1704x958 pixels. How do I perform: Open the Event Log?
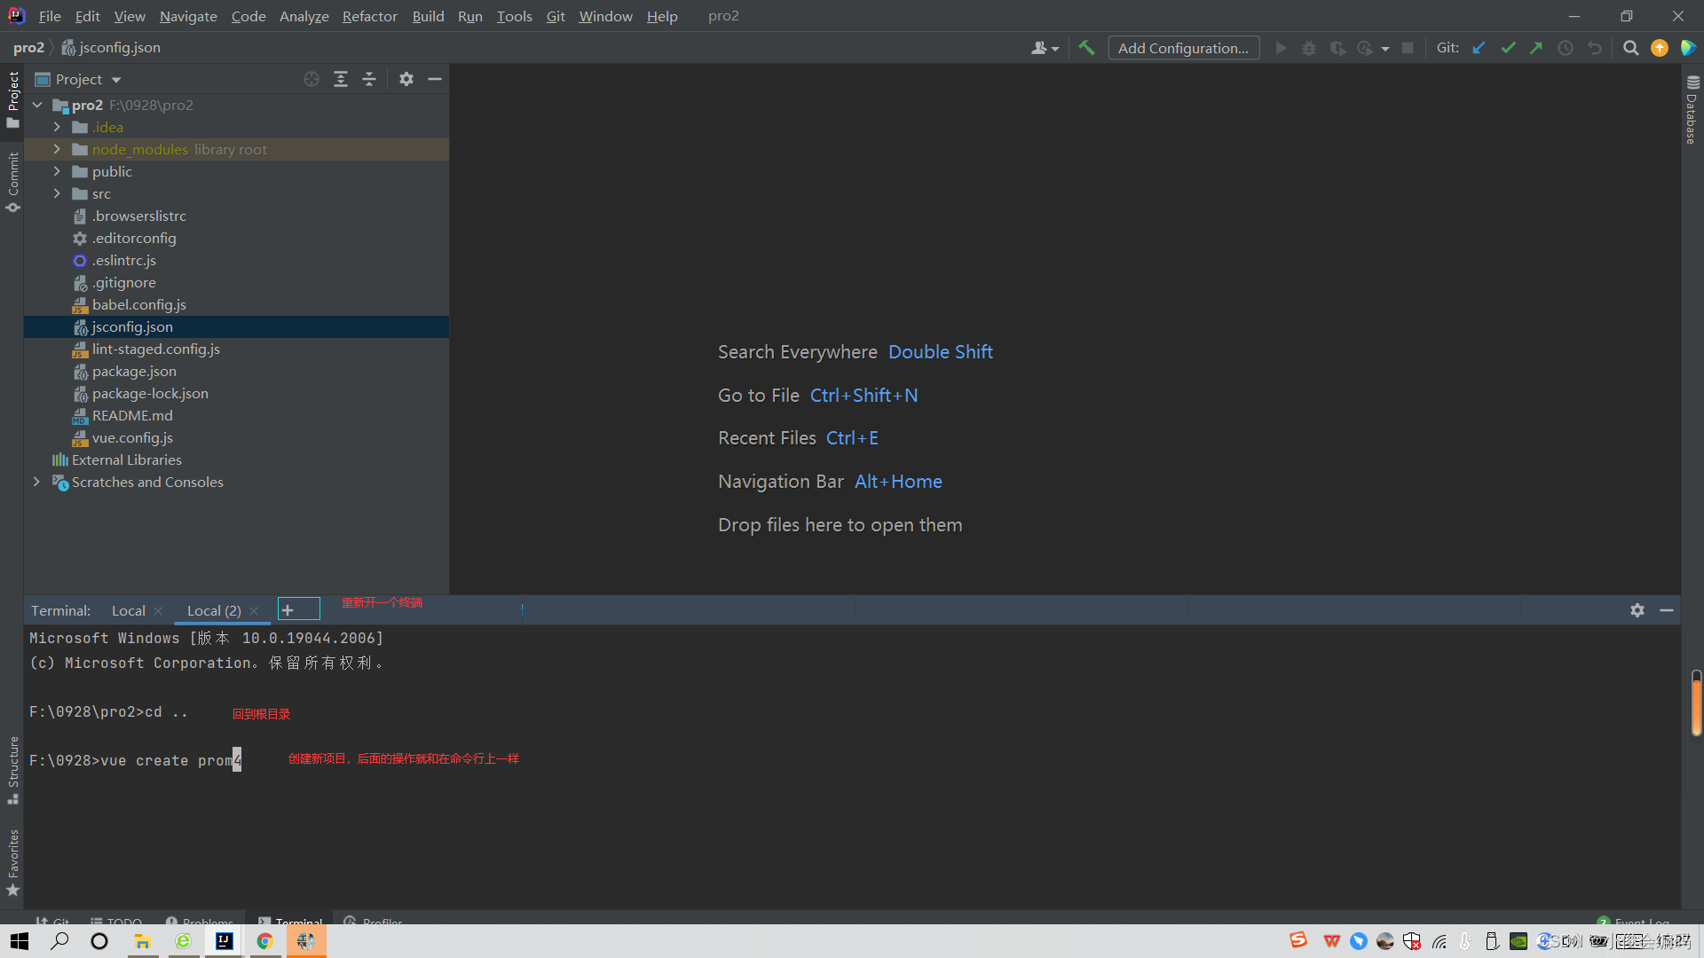[1638, 923]
